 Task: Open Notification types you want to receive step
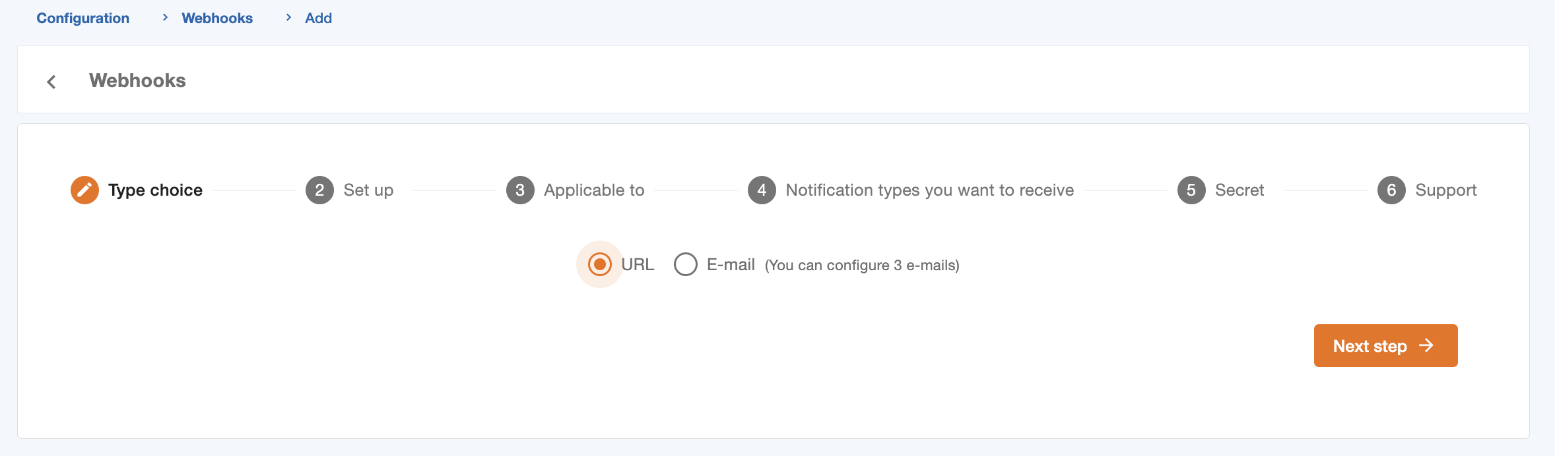pos(929,190)
